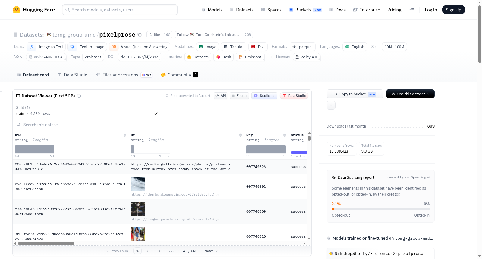Open Models in the top navigation
The height and width of the screenshot is (259, 482).
[x=212, y=10]
